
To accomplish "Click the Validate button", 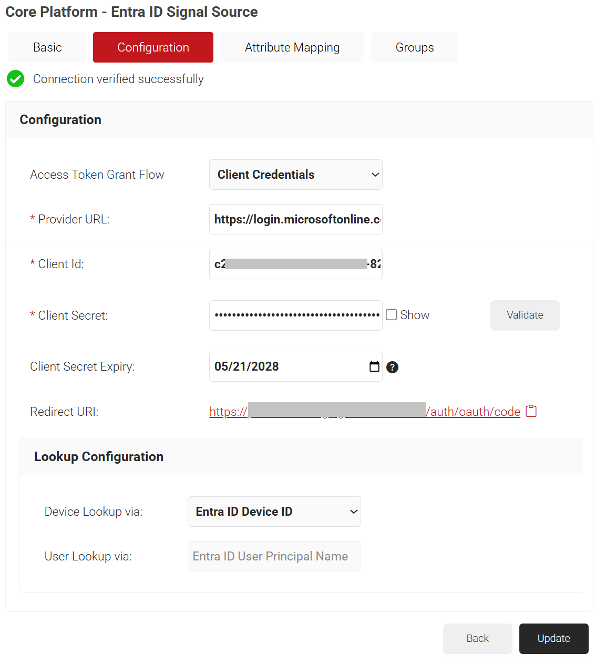I will click(525, 315).
